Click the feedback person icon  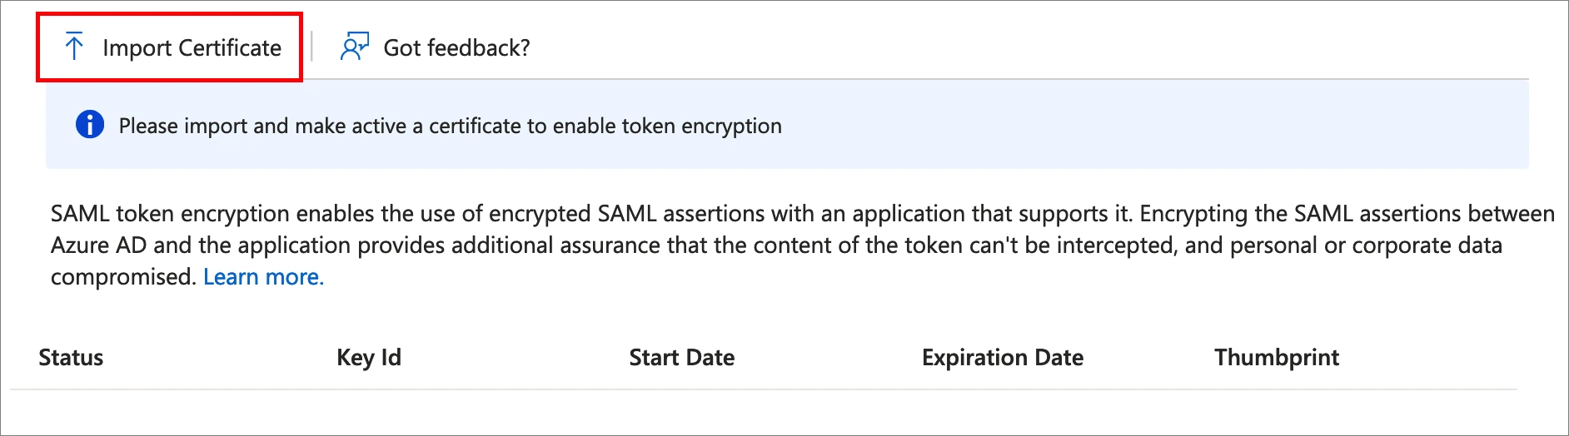click(x=354, y=47)
